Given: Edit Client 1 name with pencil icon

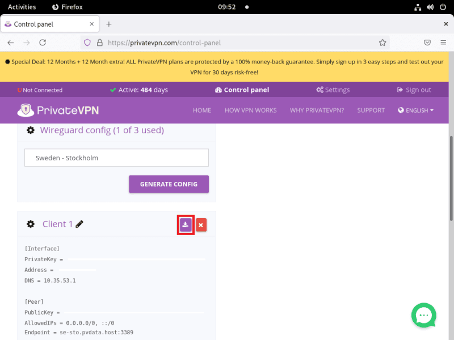Looking at the screenshot, I should (x=79, y=224).
